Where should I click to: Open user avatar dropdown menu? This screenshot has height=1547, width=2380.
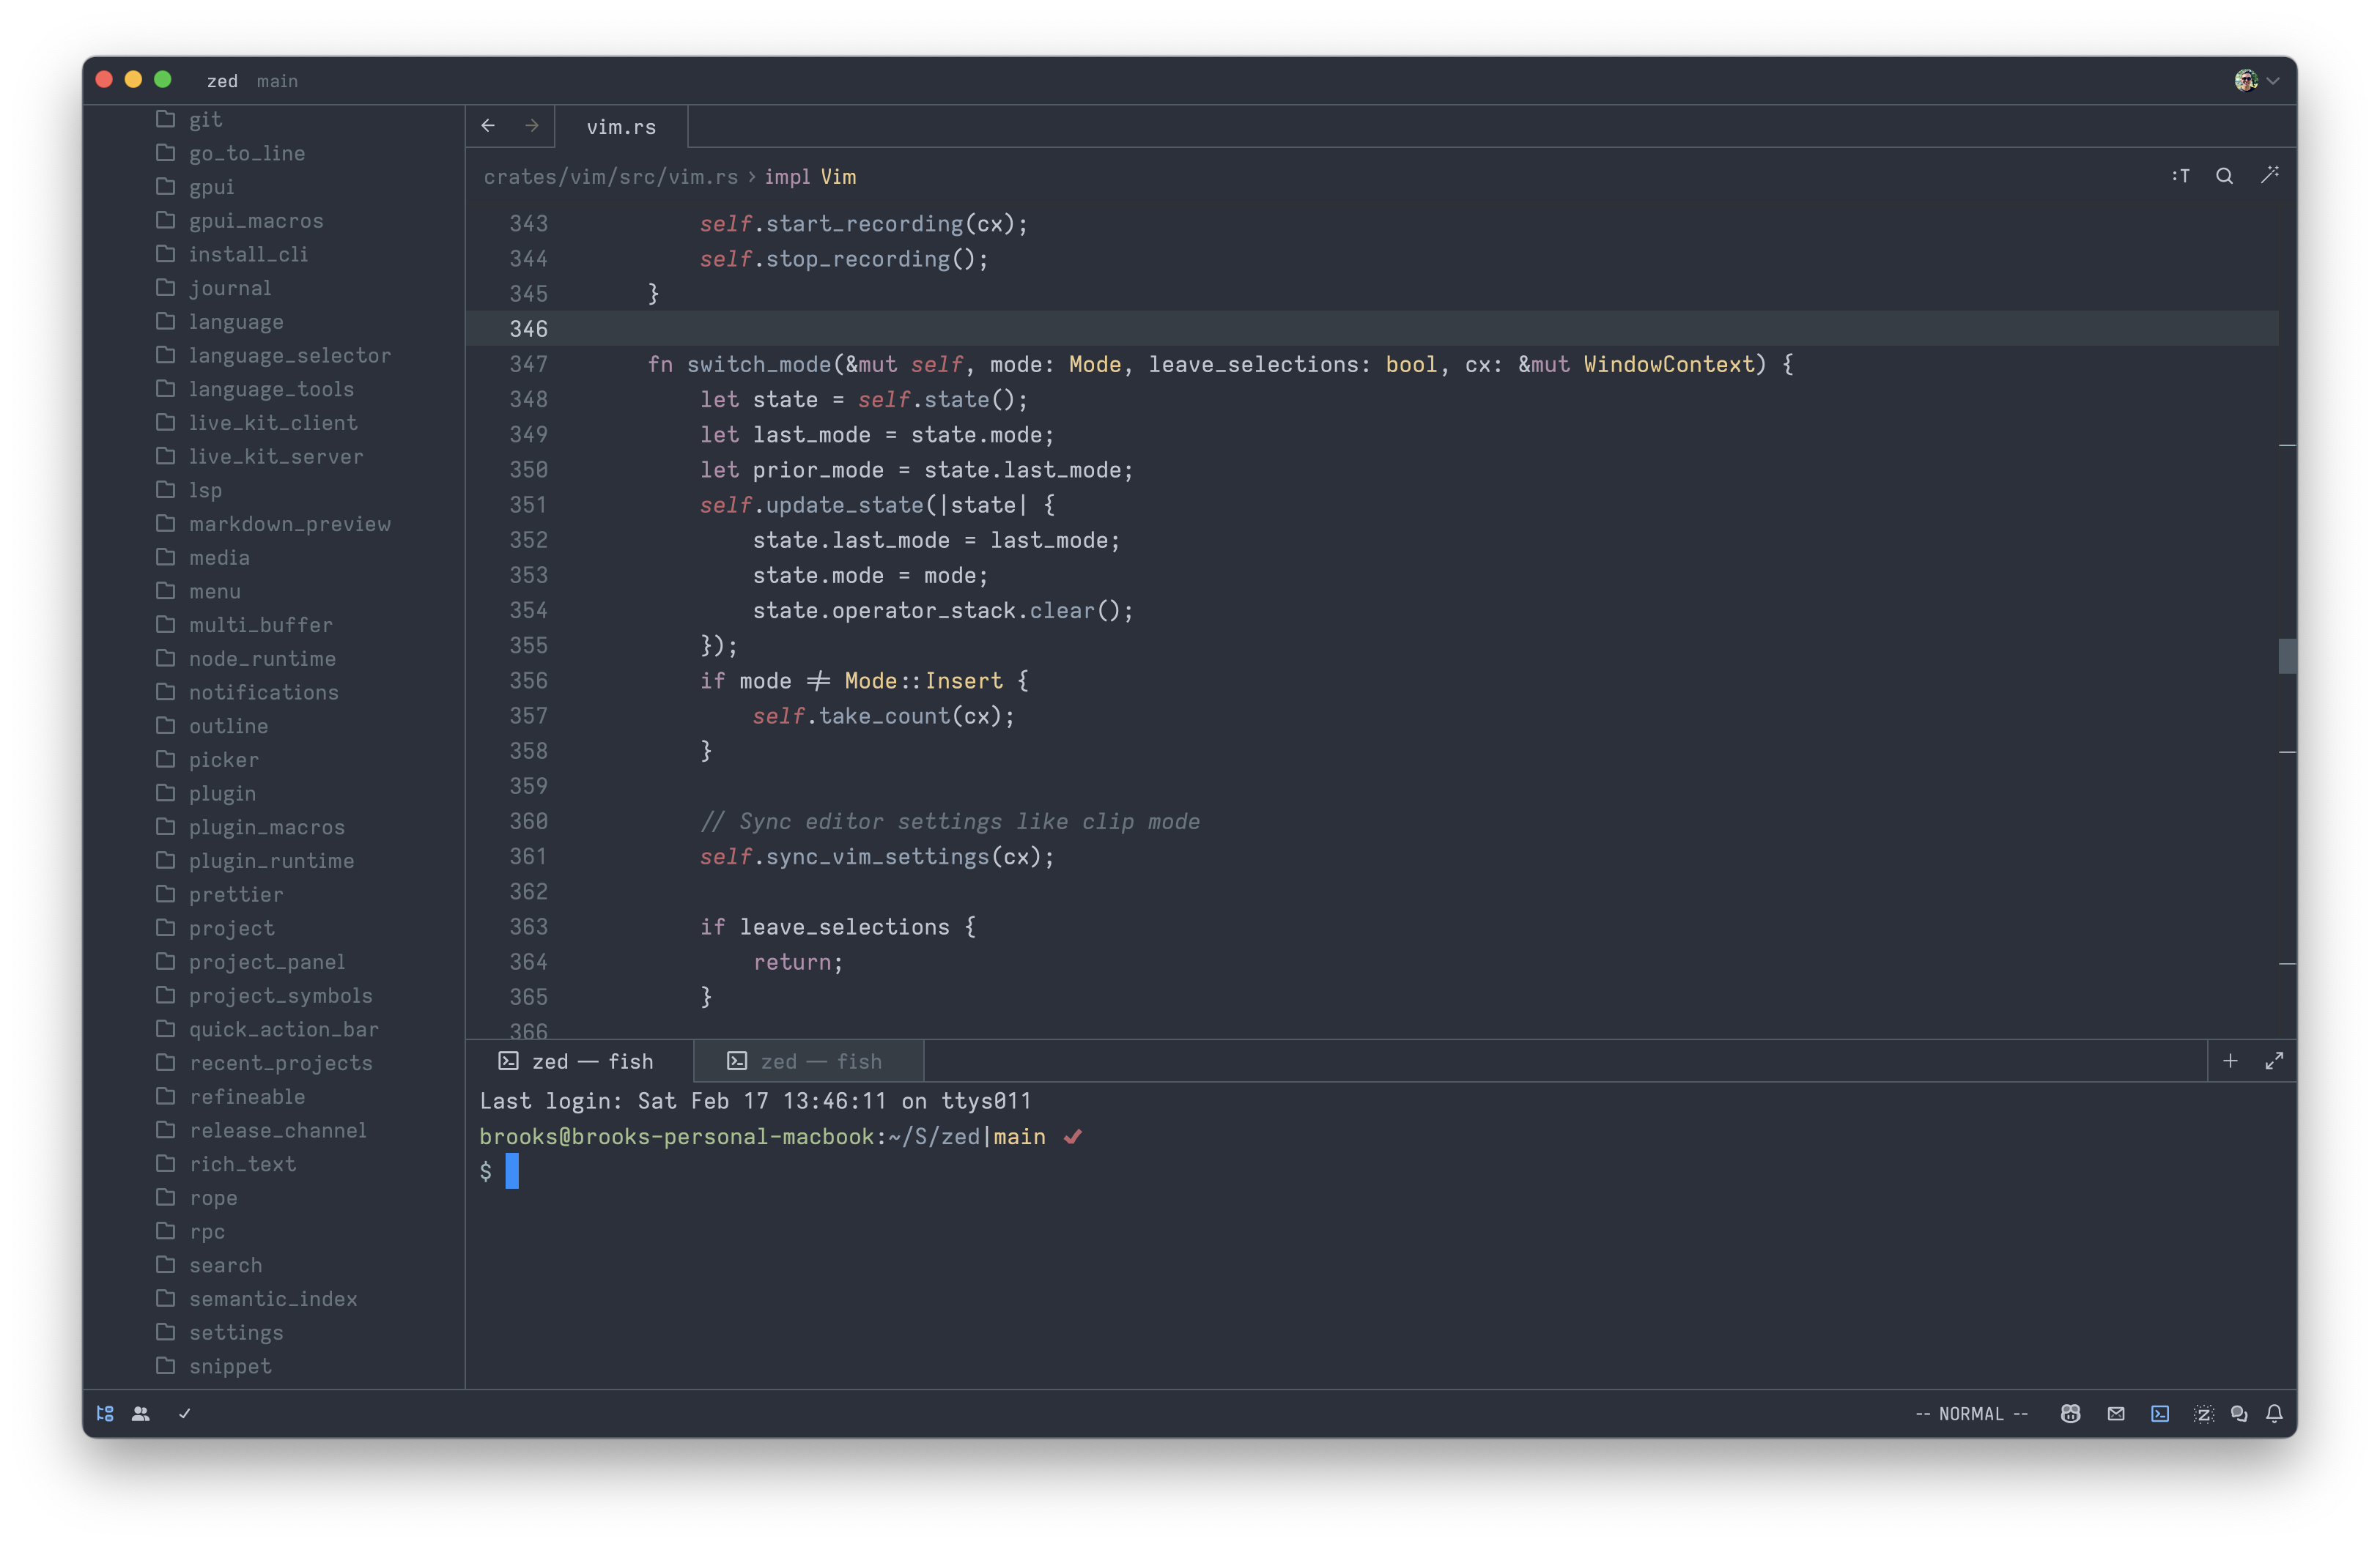(2256, 81)
